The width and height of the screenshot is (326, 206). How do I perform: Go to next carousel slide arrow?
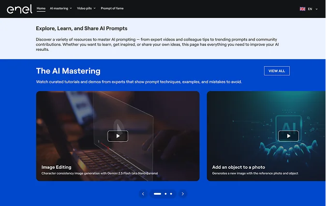click(x=183, y=194)
